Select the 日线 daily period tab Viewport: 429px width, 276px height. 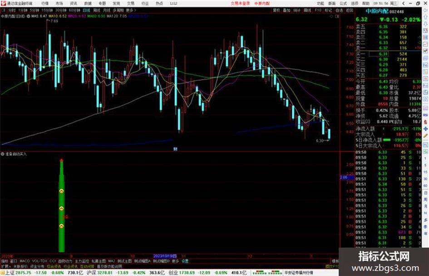[x=86, y=10]
